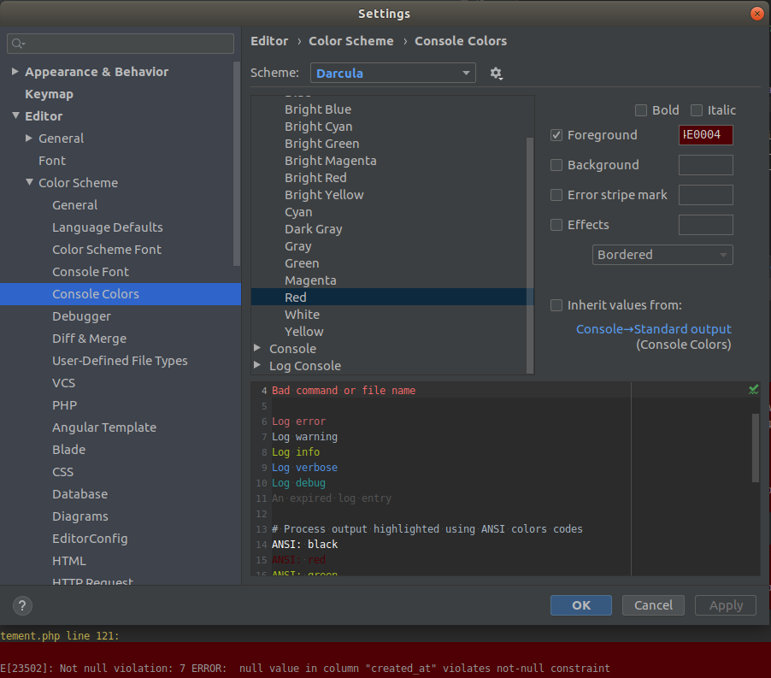Click the Apply button
Image resolution: width=771 pixels, height=678 pixels.
(x=725, y=604)
